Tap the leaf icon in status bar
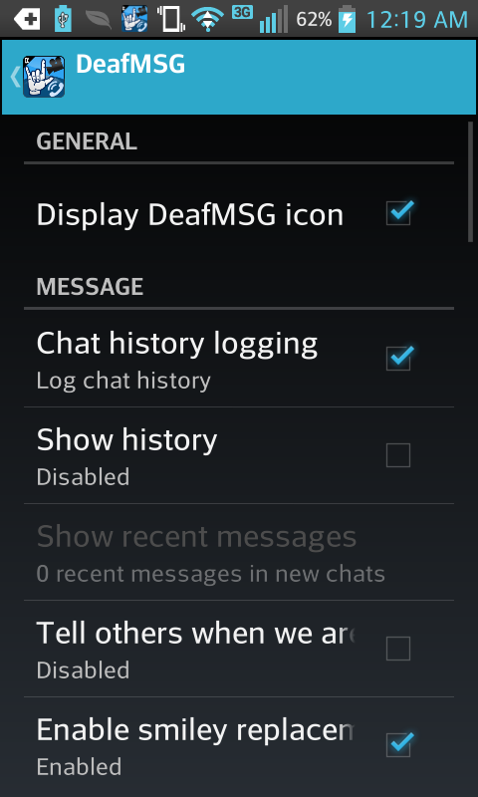 point(98,19)
